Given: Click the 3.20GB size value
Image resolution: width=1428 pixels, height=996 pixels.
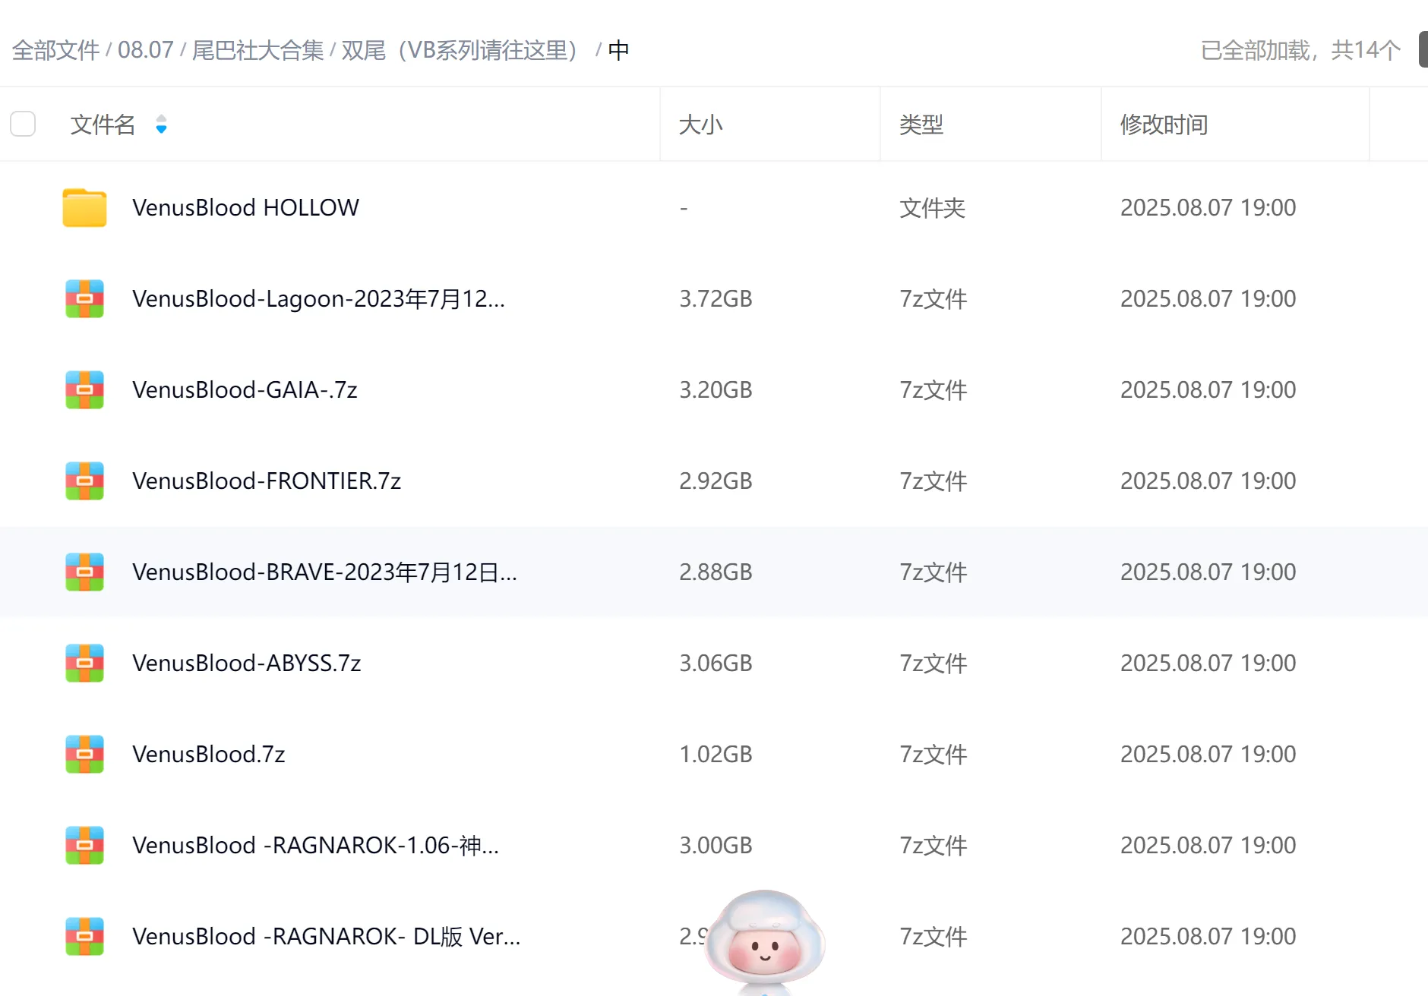Looking at the screenshot, I should tap(716, 389).
